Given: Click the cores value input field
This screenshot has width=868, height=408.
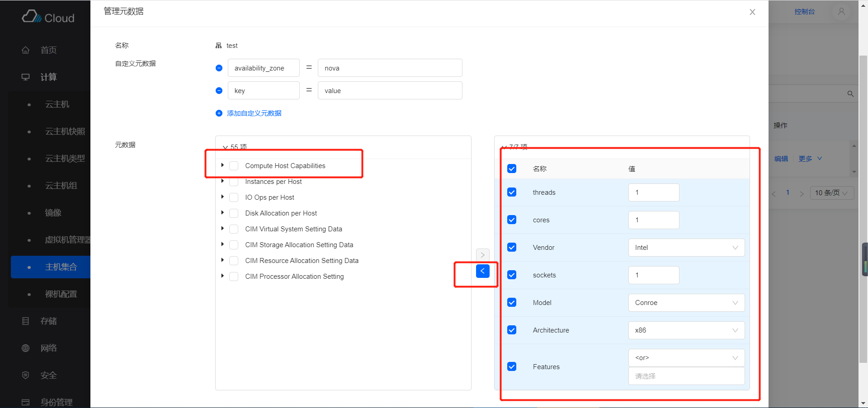Looking at the screenshot, I should click(x=653, y=220).
